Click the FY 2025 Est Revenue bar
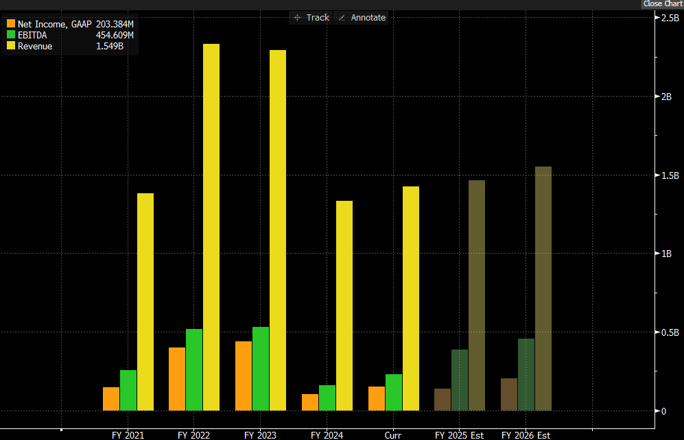 [x=477, y=295]
